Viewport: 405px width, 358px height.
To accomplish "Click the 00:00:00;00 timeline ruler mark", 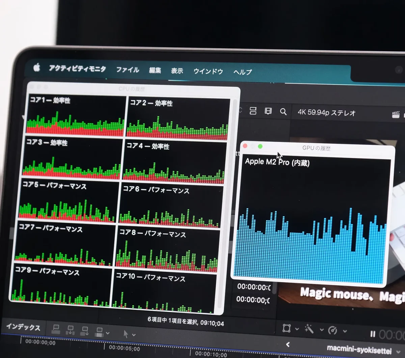I will point(40,342).
